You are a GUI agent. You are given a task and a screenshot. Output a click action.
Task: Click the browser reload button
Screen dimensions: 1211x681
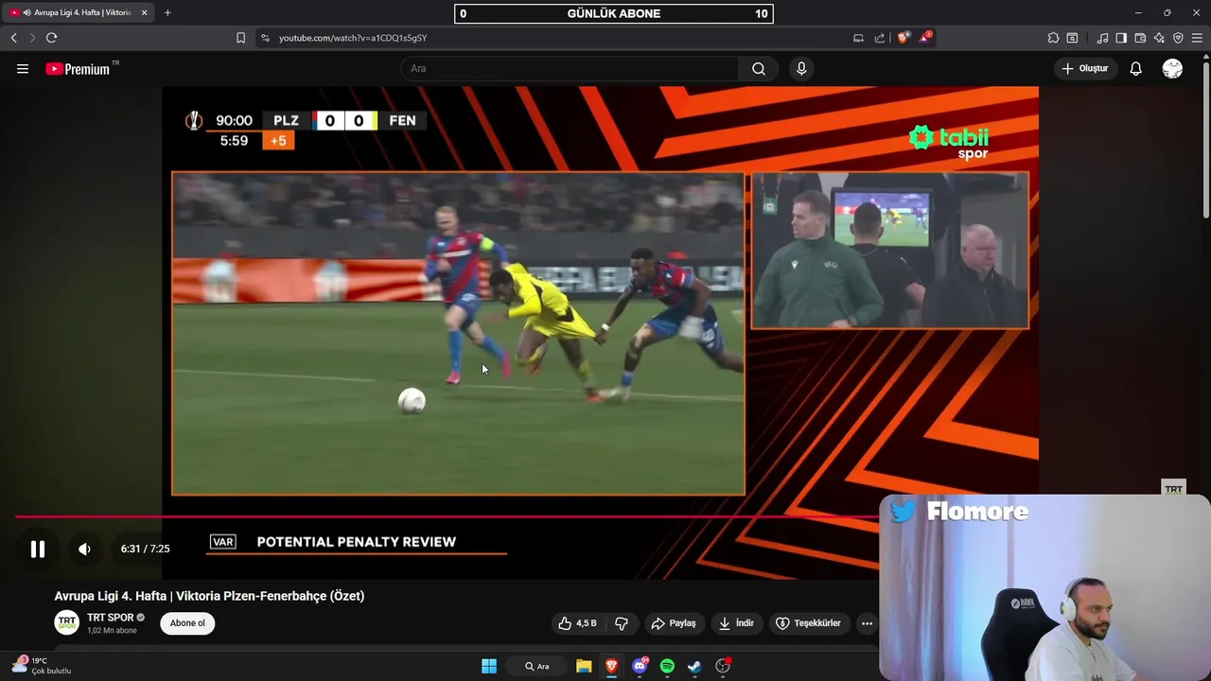point(51,38)
